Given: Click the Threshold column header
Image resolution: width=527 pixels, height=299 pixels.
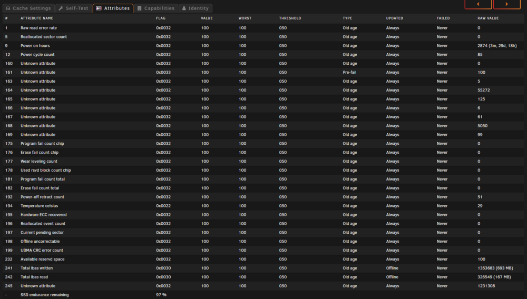Looking at the screenshot, I should pyautogui.click(x=290, y=18).
